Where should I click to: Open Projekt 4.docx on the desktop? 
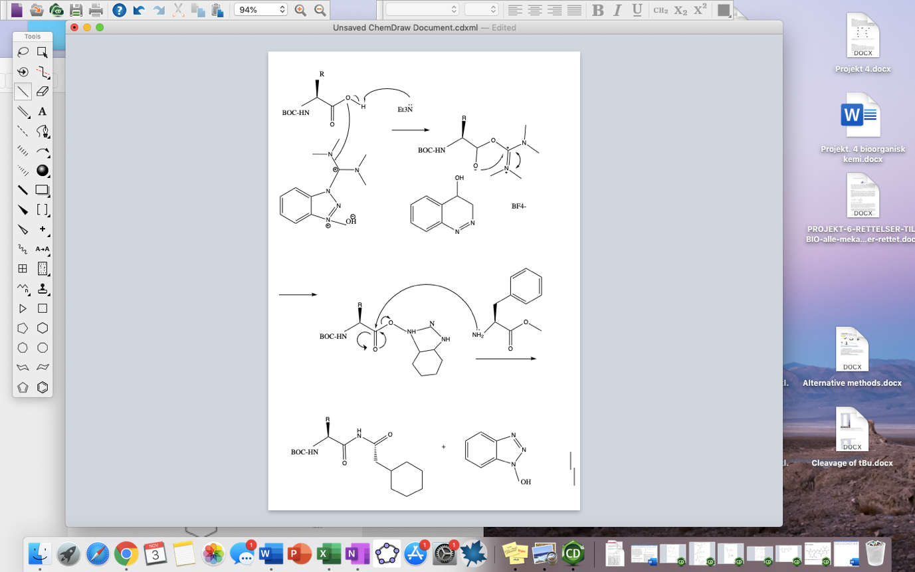click(x=863, y=43)
